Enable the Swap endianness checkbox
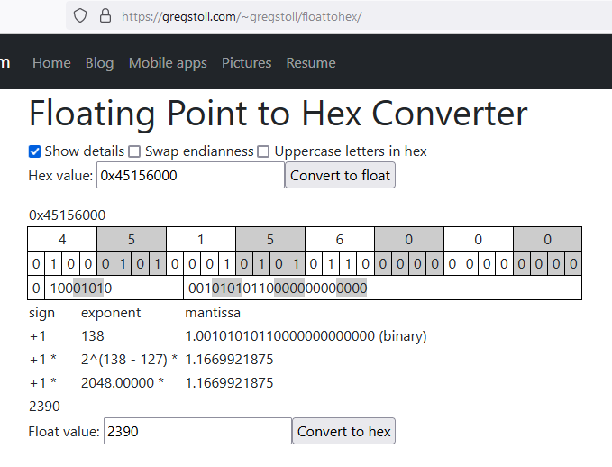The image size is (612, 467). 134,151
